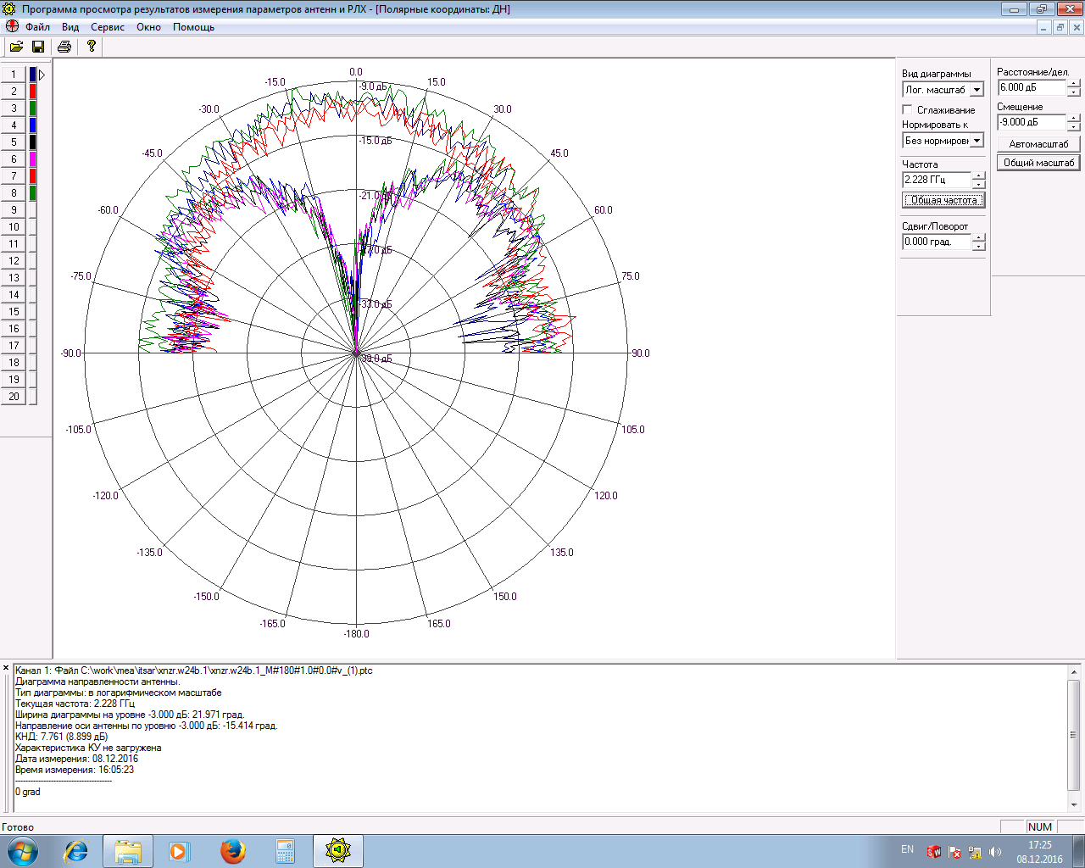
Task: Open the Сервис menu
Action: [x=108, y=27]
